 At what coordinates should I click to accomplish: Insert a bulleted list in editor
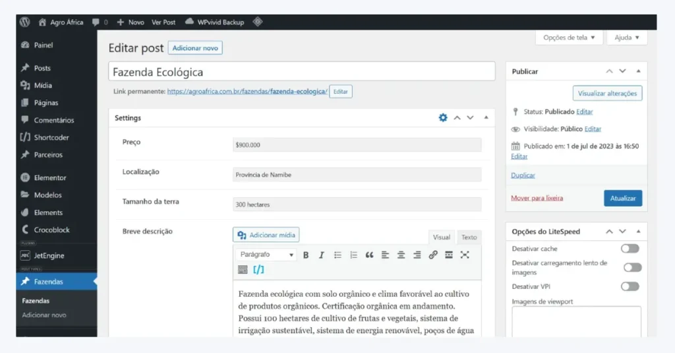[x=337, y=255]
